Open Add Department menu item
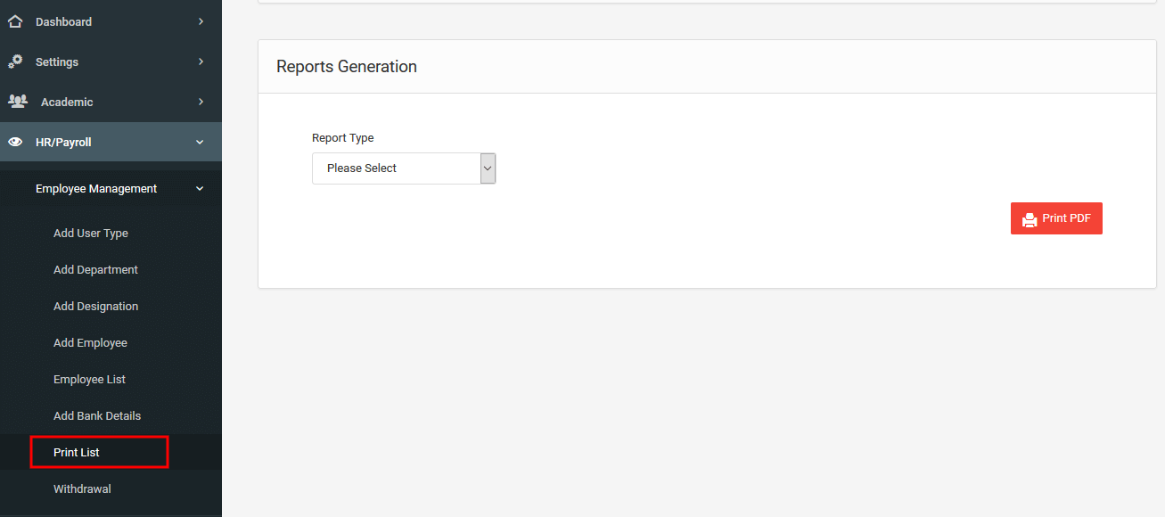1165x517 pixels. click(95, 270)
